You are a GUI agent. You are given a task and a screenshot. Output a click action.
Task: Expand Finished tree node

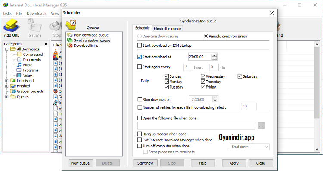6,86
